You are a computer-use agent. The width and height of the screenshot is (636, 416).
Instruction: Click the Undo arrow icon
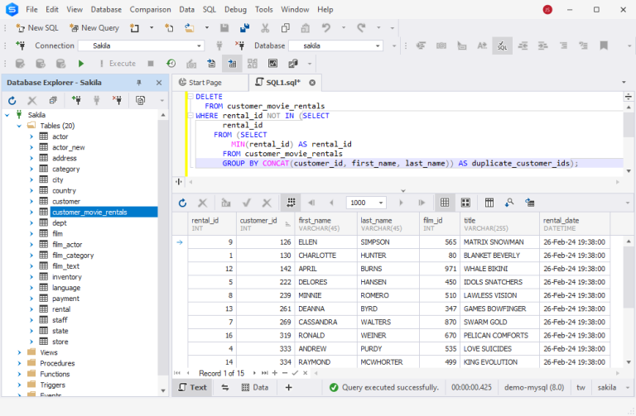[325, 28]
